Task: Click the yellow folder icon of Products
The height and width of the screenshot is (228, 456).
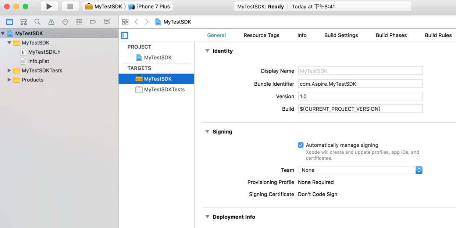Action: coord(17,80)
